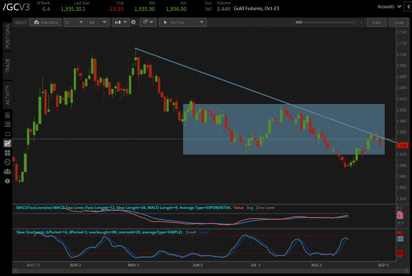Click the large /GCV3 ticker heading

(x=16, y=7)
